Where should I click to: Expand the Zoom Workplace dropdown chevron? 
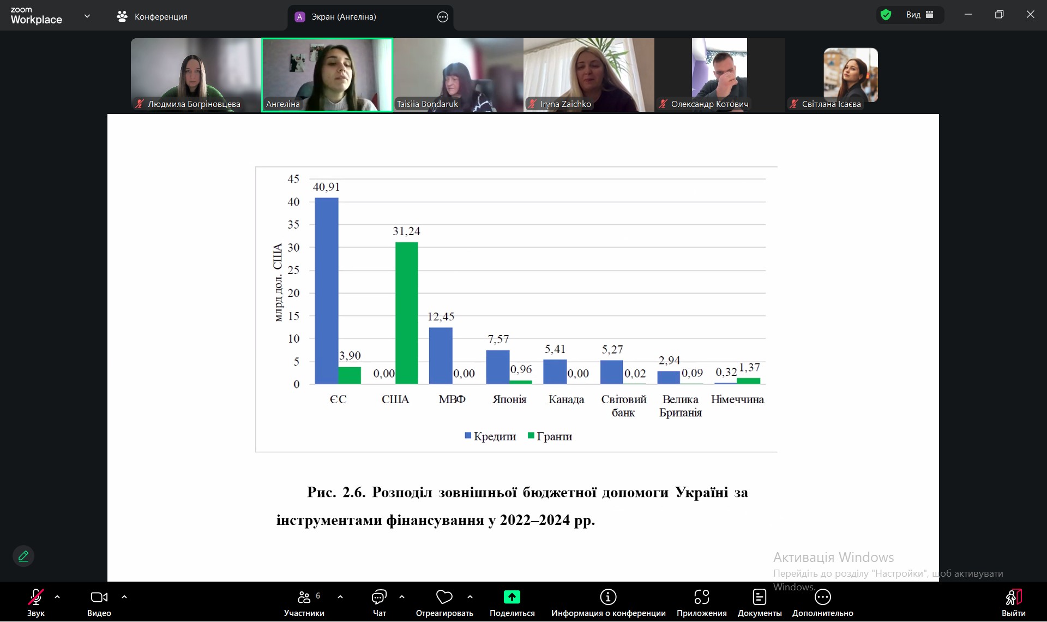(87, 16)
